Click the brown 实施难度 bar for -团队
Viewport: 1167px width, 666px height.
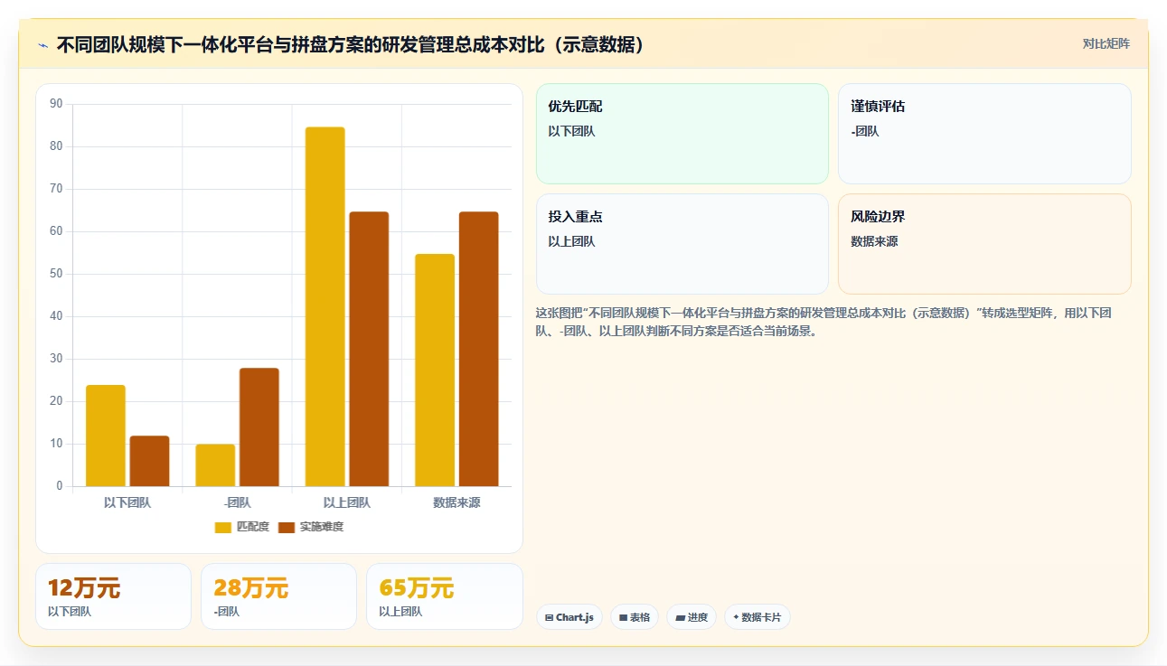[x=259, y=427]
